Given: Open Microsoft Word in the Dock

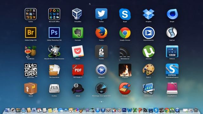Looking at the screenshot, I should tap(129, 110).
